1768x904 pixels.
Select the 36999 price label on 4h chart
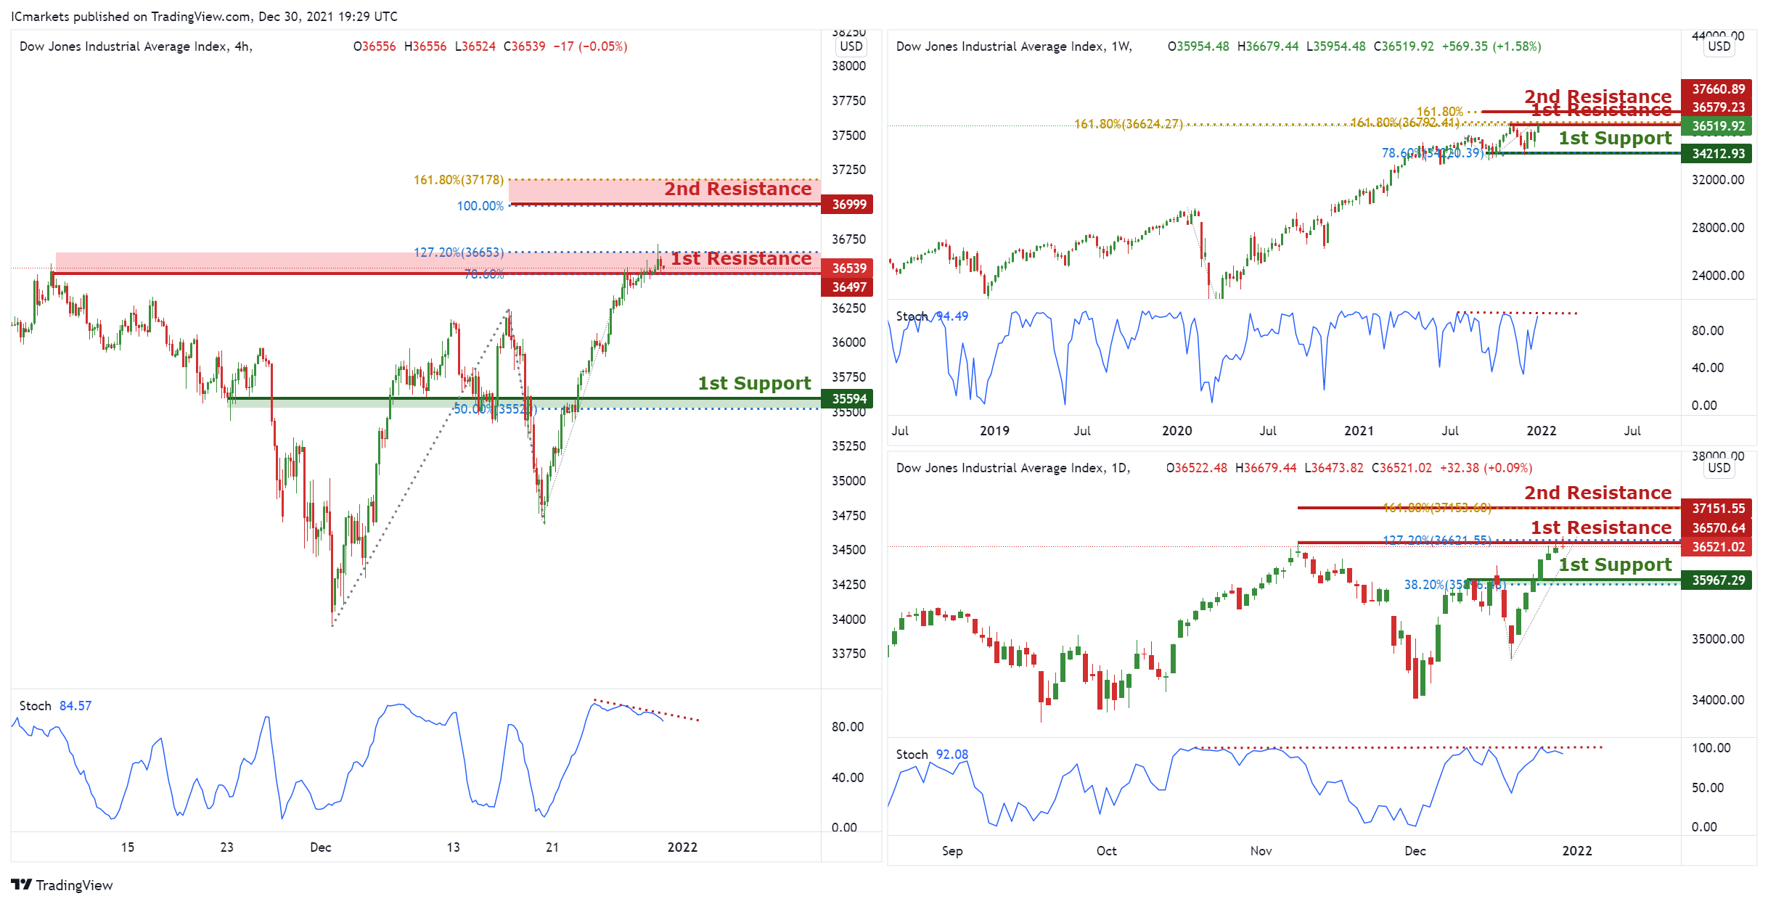(x=848, y=205)
